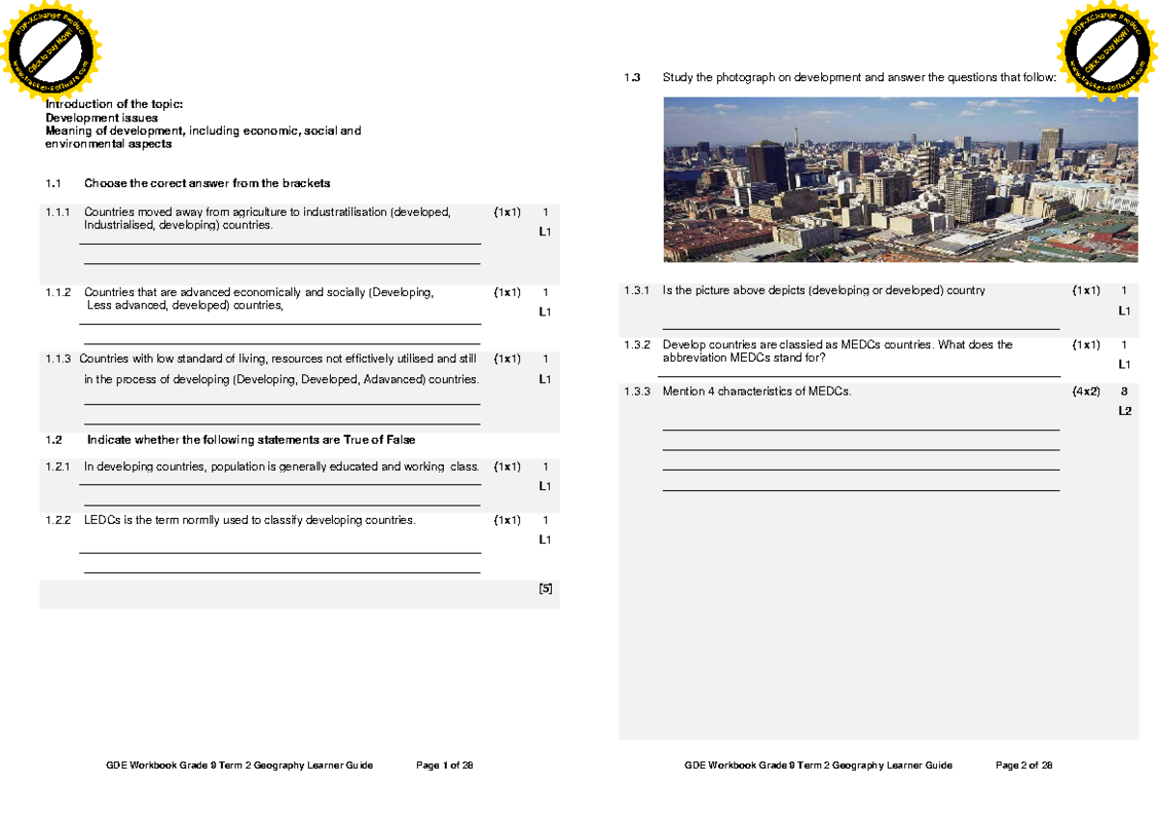1158x819 pixels.
Task: Click the (1x1) mark for question 1.1.1
Action: 507,212
